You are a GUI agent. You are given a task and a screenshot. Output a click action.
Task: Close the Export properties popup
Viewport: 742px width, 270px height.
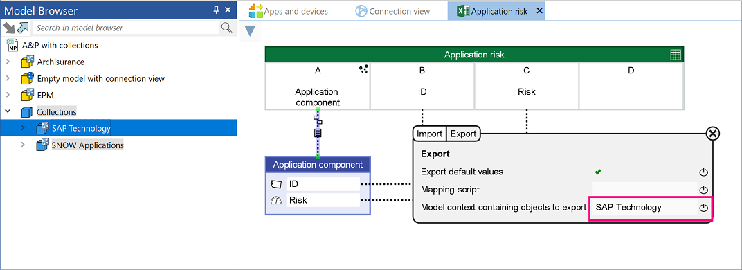tap(712, 134)
